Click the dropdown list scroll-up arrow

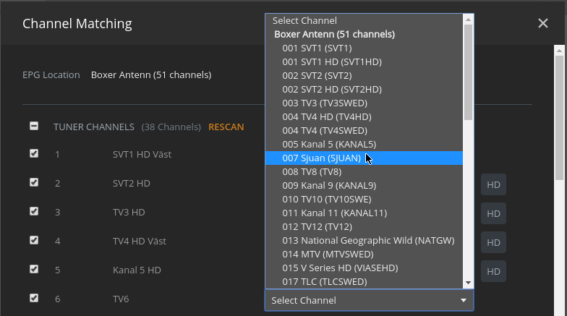[x=468, y=20]
